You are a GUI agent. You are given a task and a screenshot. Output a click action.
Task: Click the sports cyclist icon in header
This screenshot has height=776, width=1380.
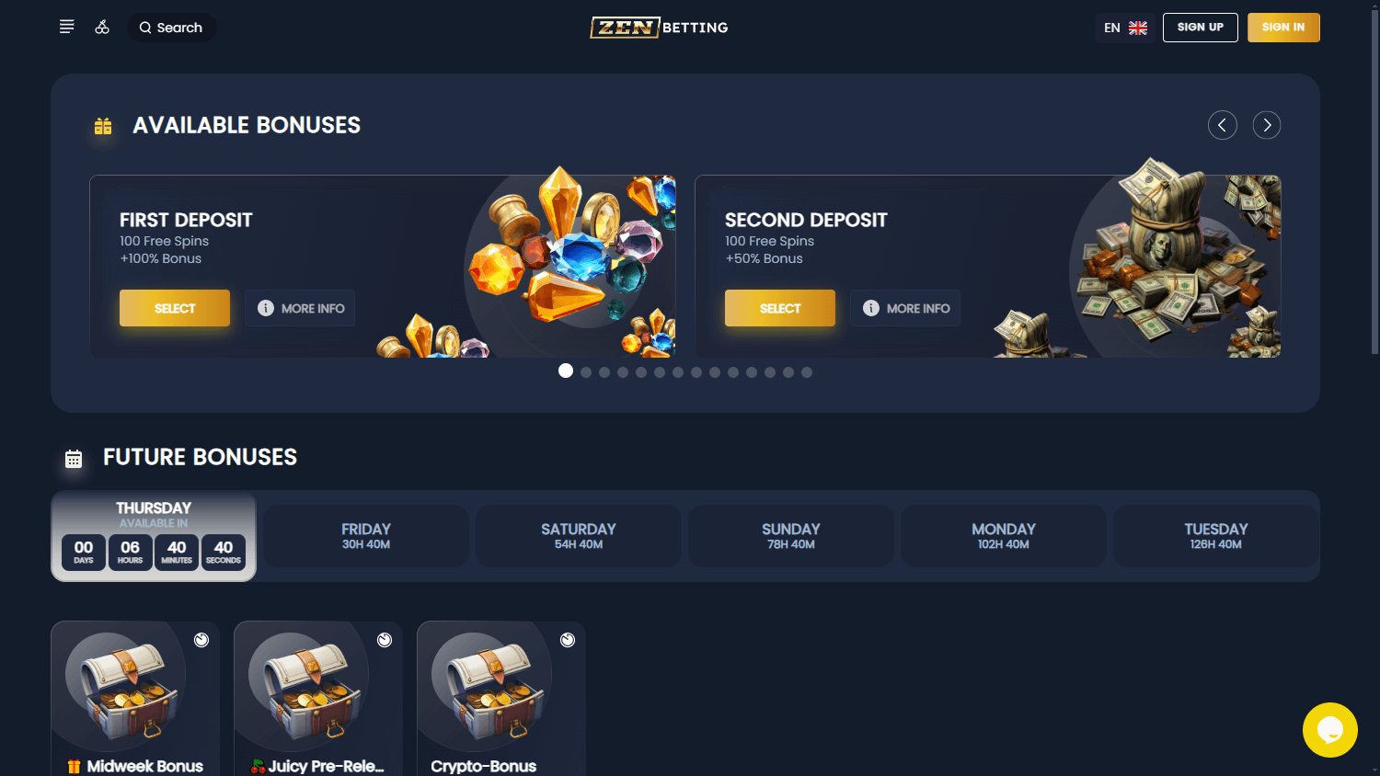(x=102, y=27)
